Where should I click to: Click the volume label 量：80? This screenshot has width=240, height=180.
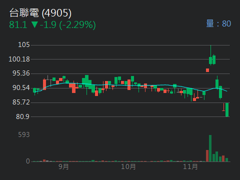pyautogui.click(x=218, y=23)
